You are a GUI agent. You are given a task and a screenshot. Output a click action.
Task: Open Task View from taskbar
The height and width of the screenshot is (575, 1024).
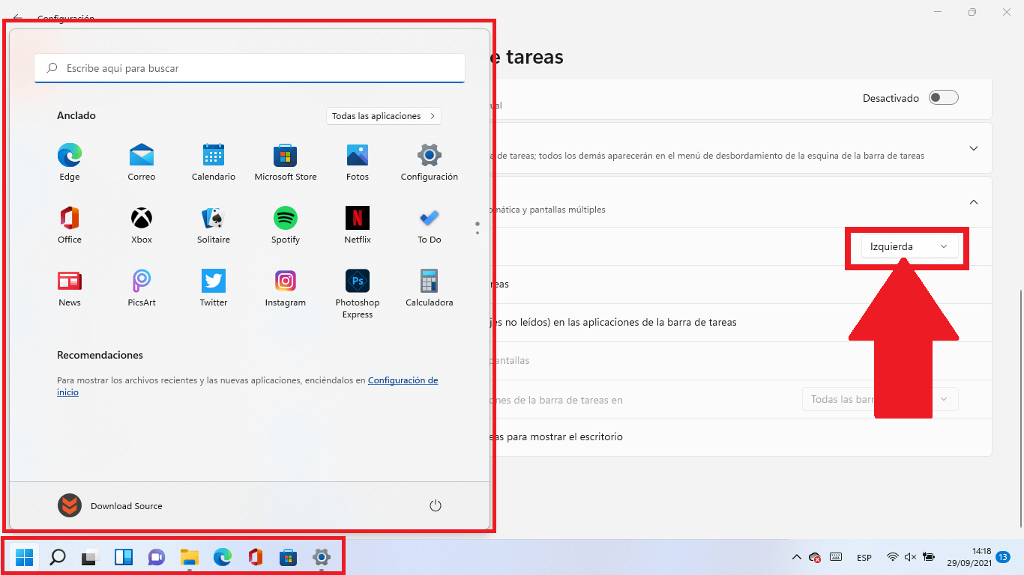tap(91, 557)
